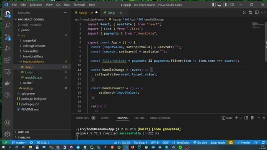Split the editor to the right
This screenshot has width=267, height=150.
(257, 12)
